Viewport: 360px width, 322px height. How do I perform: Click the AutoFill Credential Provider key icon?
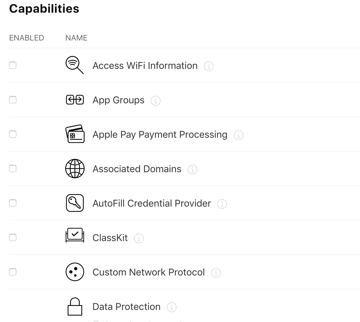75,203
